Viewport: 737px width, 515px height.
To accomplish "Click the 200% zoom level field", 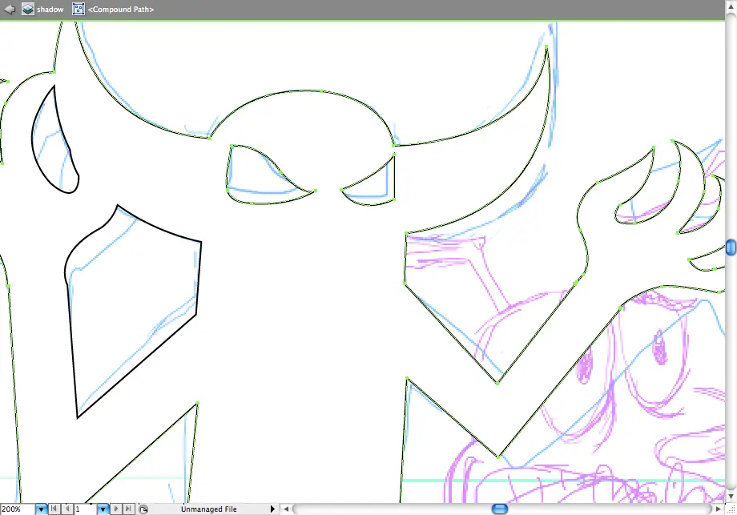I will [x=18, y=509].
